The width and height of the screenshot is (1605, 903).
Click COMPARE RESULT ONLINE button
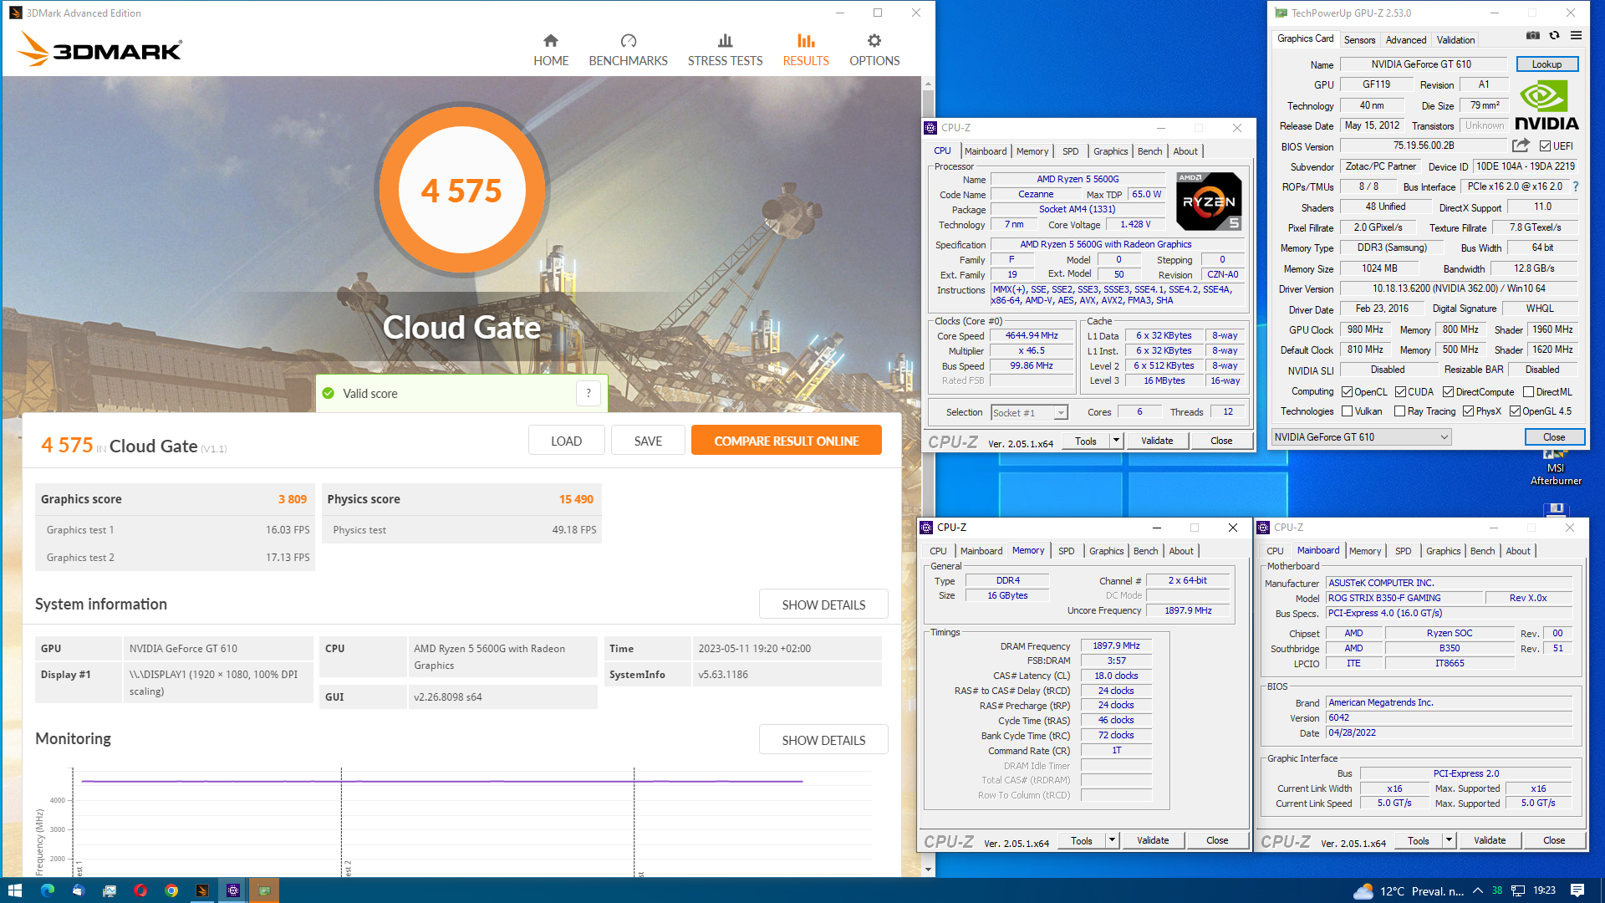pyautogui.click(x=786, y=441)
